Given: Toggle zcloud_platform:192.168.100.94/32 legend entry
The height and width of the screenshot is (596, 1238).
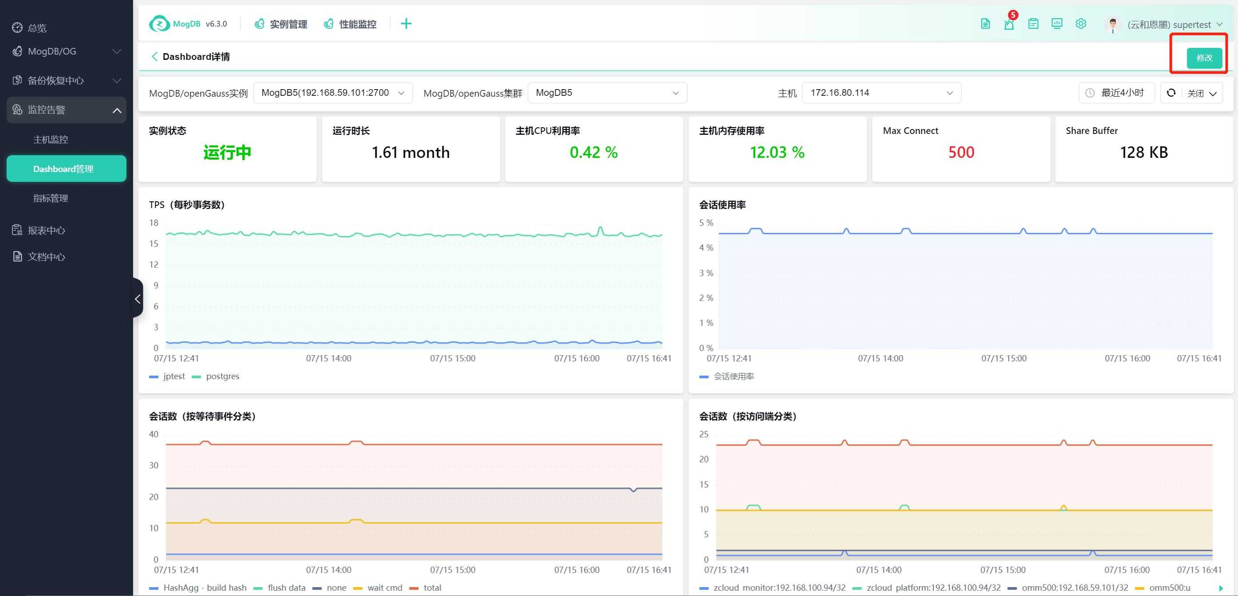Looking at the screenshot, I should click(927, 588).
